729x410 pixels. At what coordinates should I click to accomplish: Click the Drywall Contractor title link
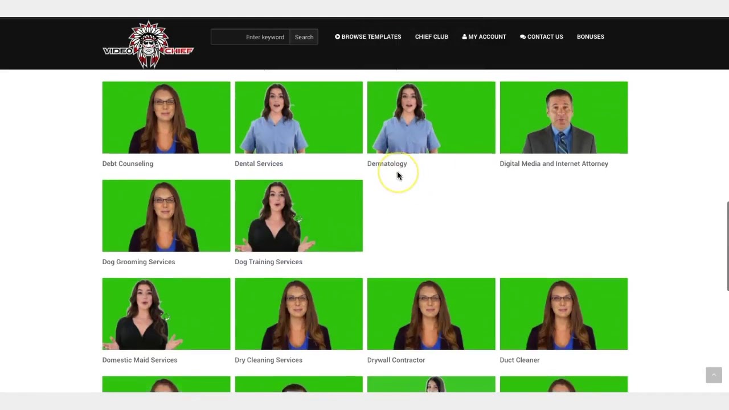coord(396,360)
